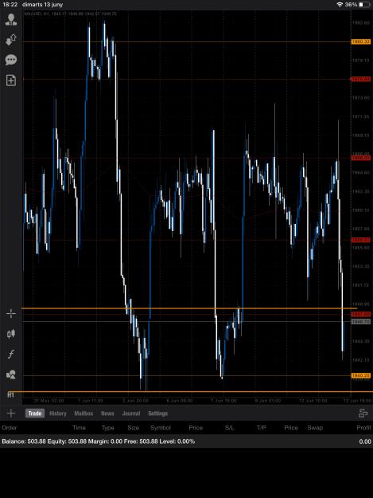
Task: Open the indicators f icon
Action: pyautogui.click(x=11, y=354)
